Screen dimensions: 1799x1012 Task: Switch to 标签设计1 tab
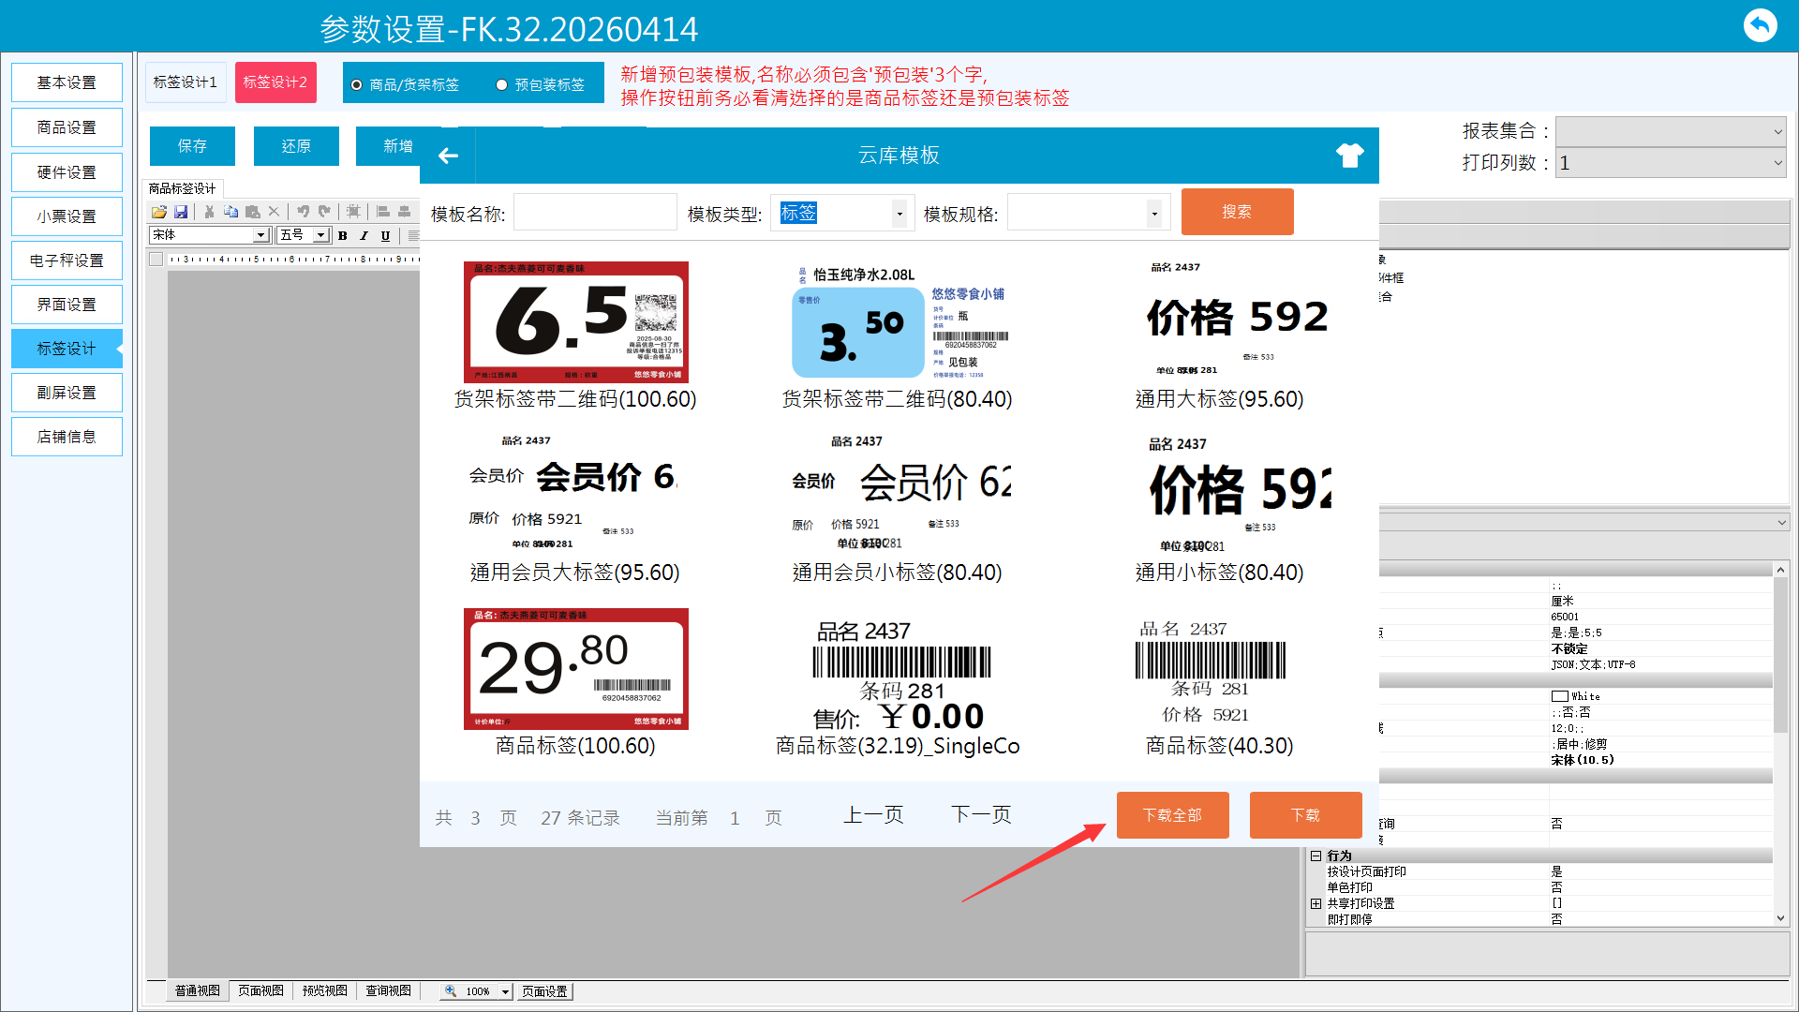pyautogui.click(x=185, y=82)
